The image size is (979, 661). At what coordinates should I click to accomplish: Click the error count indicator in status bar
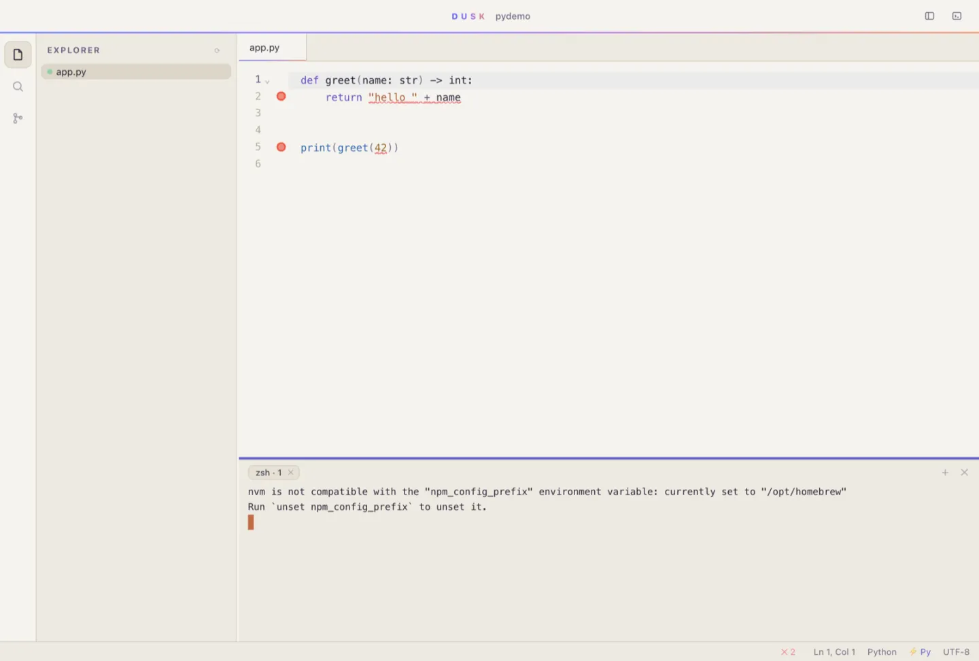(788, 651)
